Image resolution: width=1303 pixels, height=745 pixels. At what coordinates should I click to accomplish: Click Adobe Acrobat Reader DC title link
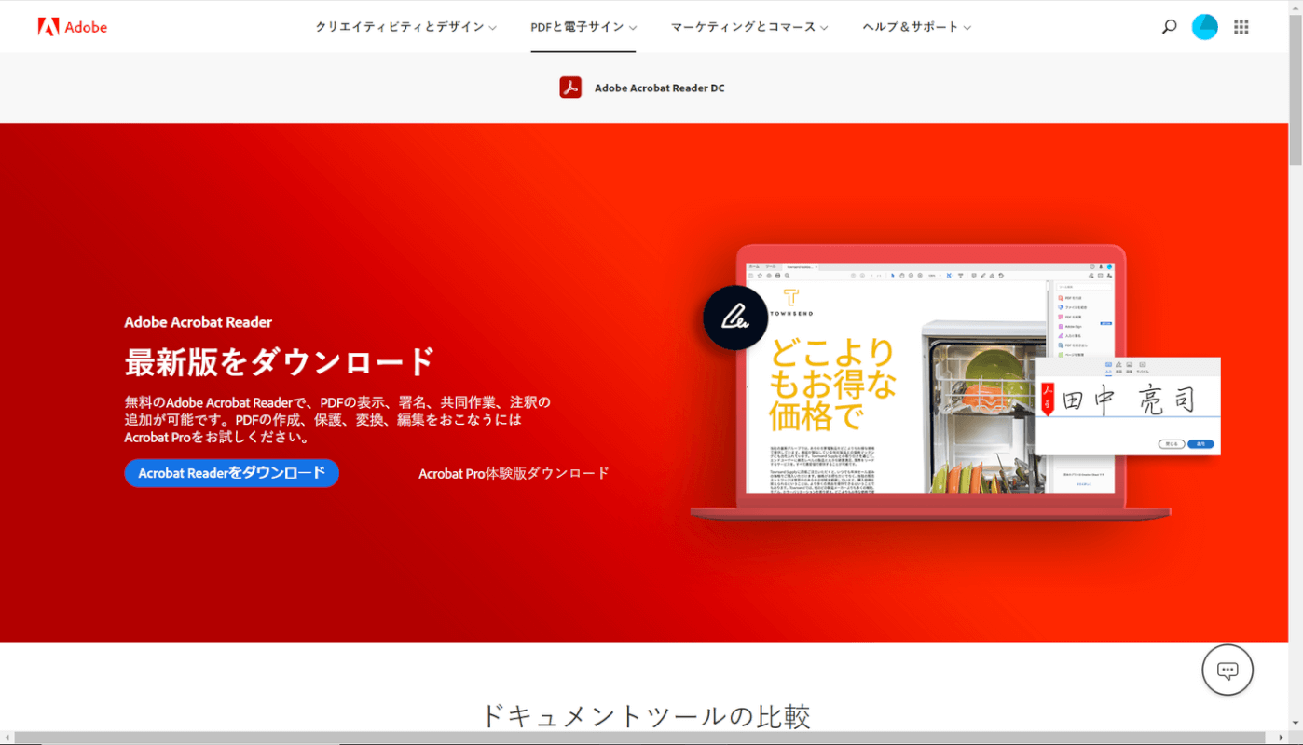point(659,88)
